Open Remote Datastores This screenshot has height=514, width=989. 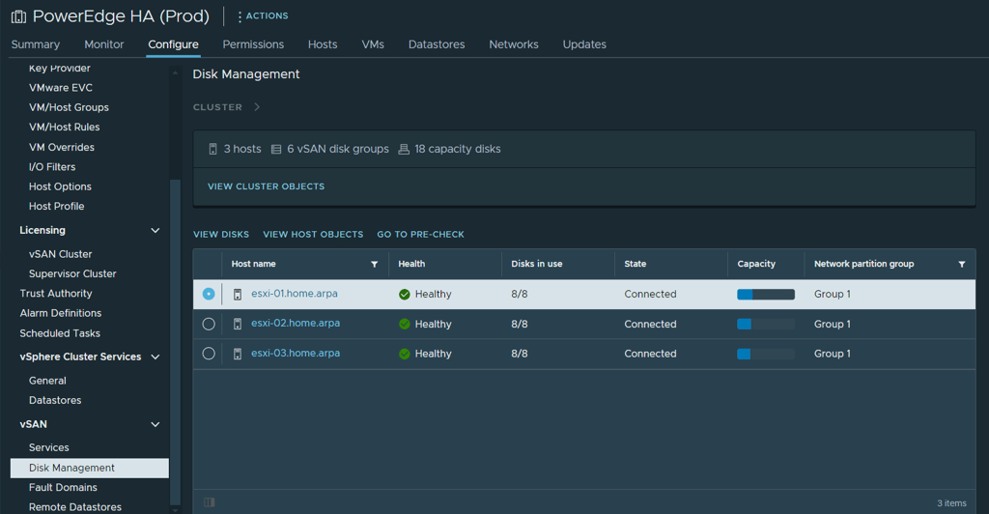click(75, 507)
